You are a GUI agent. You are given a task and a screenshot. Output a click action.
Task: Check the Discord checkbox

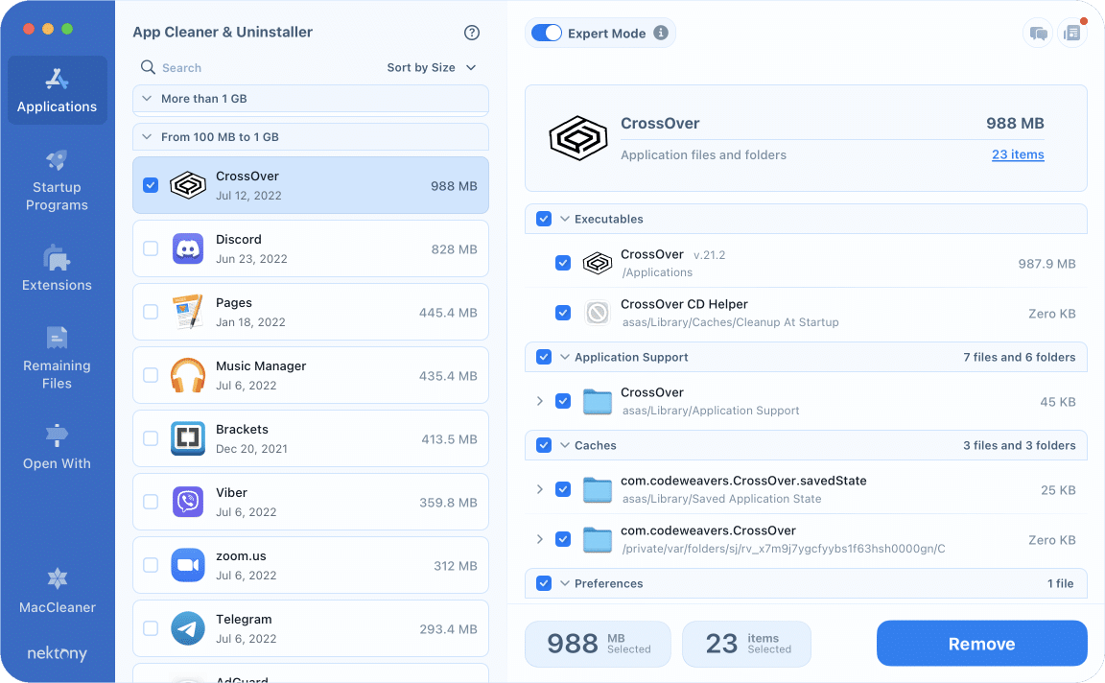point(151,248)
